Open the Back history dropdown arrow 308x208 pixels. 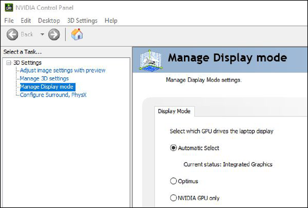pyautogui.click(x=42, y=35)
